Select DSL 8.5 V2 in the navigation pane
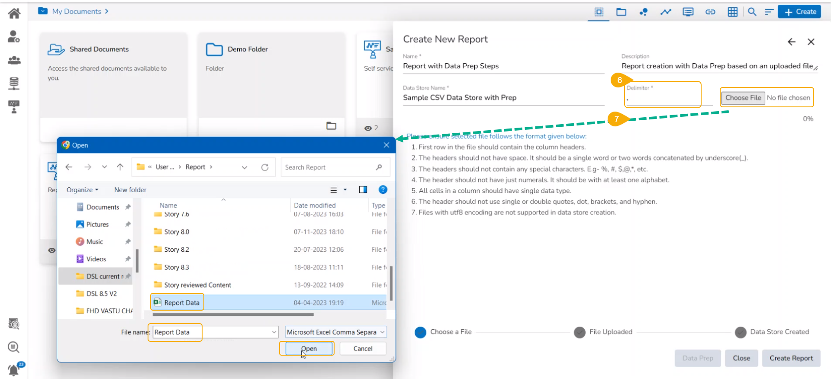 [x=101, y=294]
